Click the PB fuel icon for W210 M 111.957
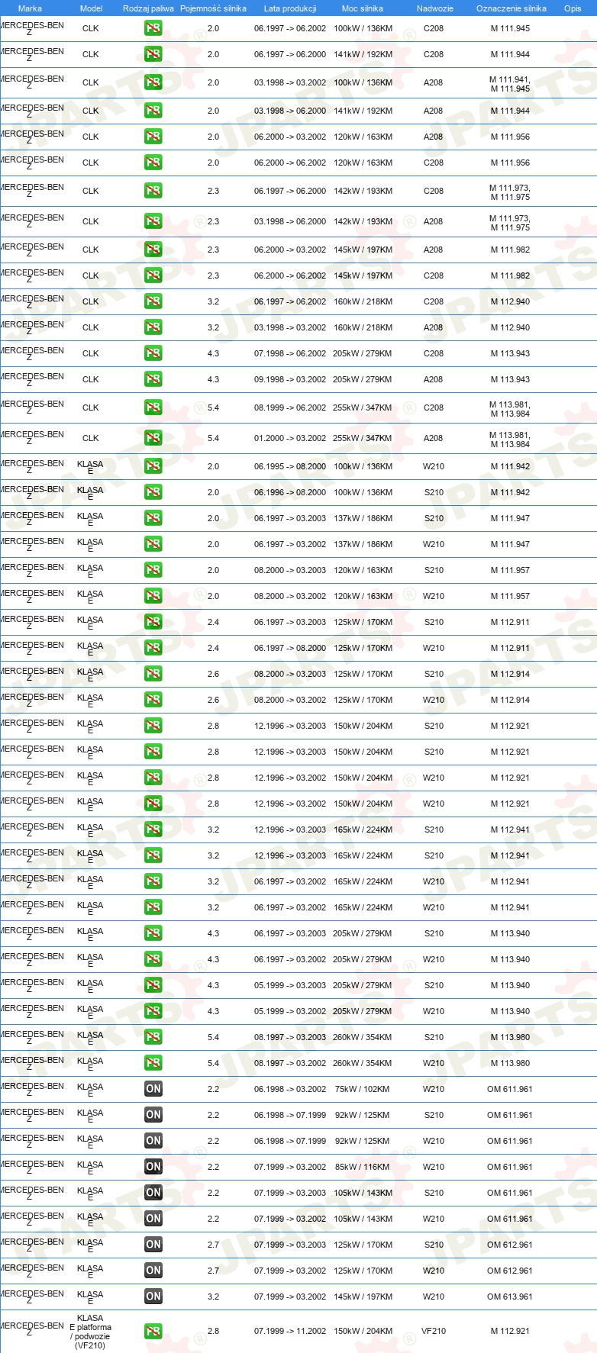Viewport: 597px width, 1353px height. [153, 596]
